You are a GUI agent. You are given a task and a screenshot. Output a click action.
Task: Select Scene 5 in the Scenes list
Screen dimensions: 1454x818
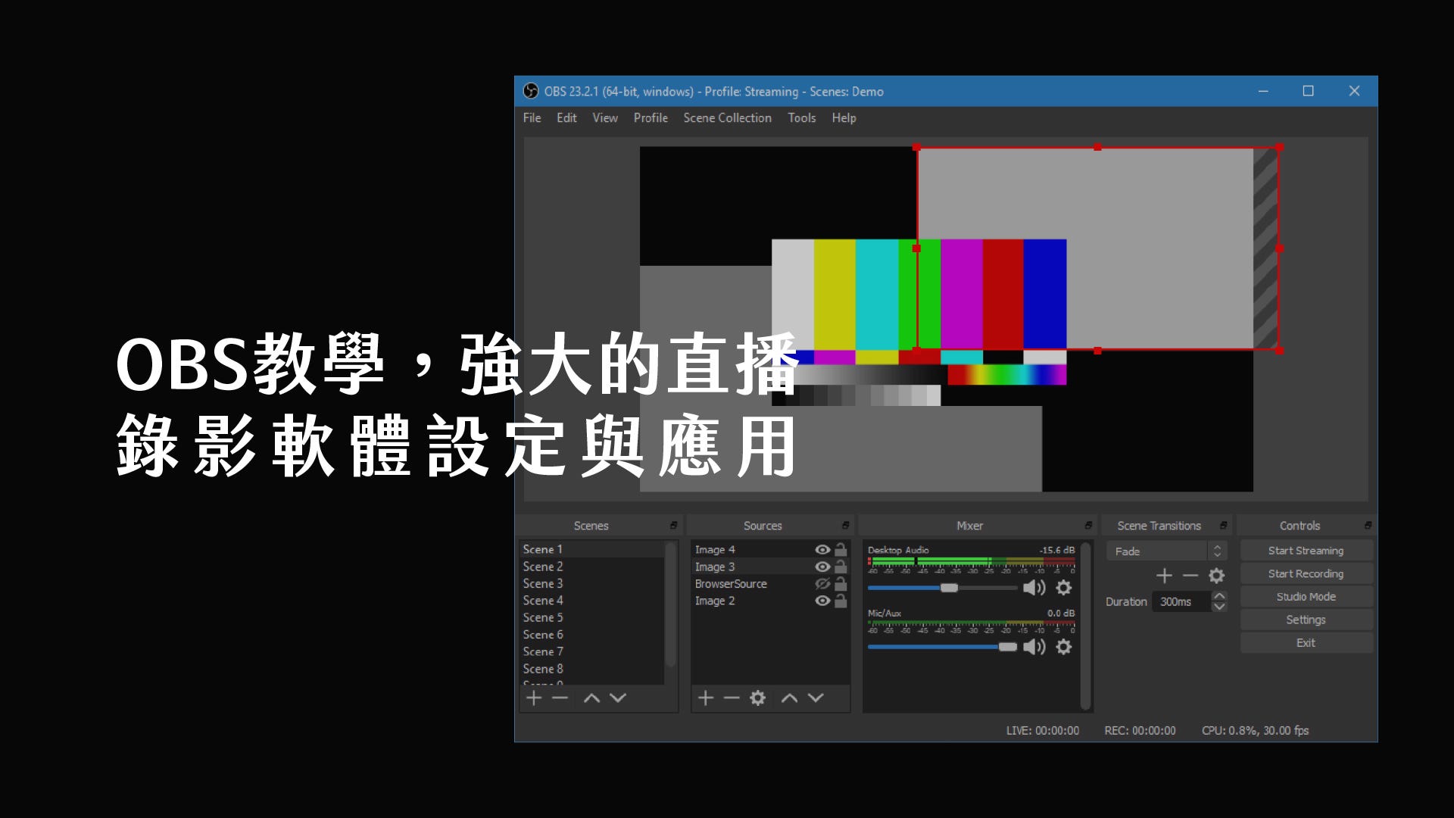[x=592, y=617]
